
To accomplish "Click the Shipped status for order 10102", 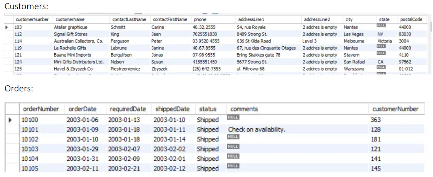I will pos(208,139).
